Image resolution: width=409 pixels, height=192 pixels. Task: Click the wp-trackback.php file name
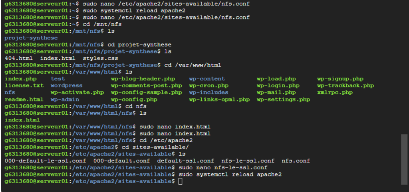[x=345, y=86]
